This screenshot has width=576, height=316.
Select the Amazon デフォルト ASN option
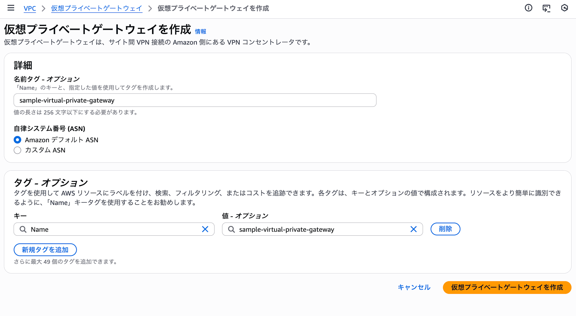click(x=18, y=140)
